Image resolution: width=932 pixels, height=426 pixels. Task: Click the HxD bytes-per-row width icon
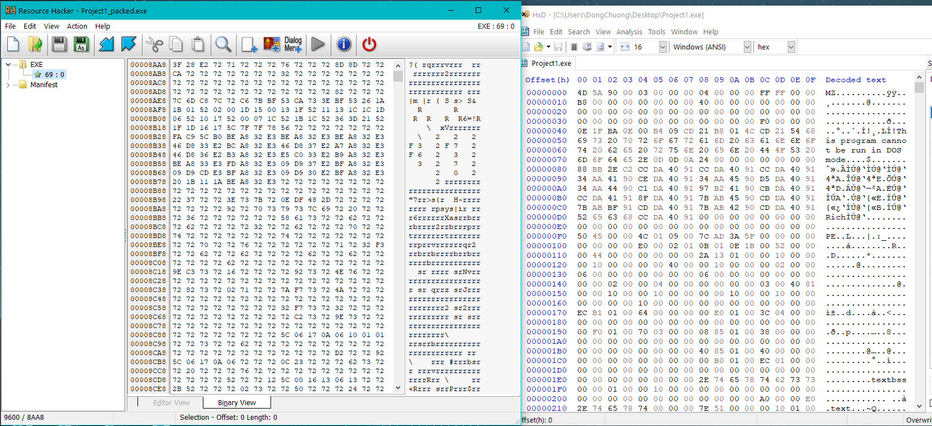click(625, 47)
